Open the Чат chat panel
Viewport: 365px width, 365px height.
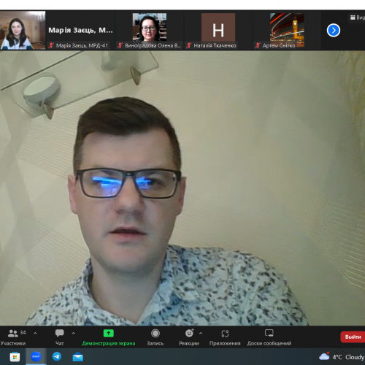tap(59, 337)
